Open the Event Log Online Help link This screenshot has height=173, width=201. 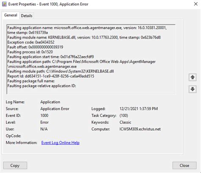[60, 142]
